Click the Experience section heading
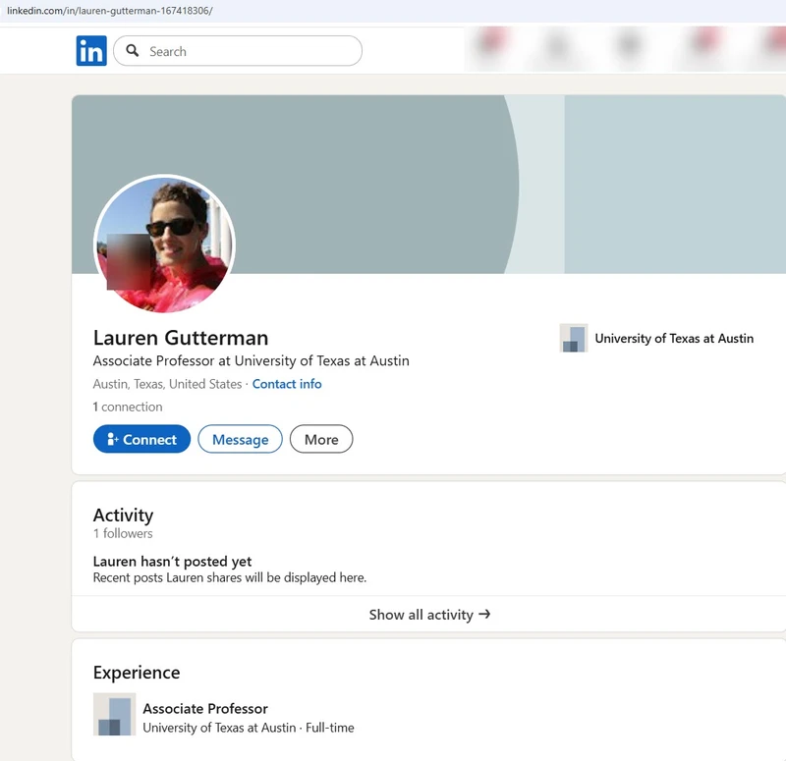The height and width of the screenshot is (761, 786). 137,672
